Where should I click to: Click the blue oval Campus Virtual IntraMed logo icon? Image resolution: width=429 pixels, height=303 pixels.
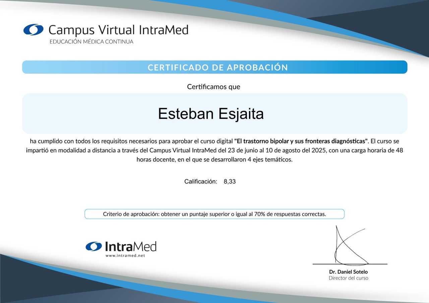click(33, 30)
